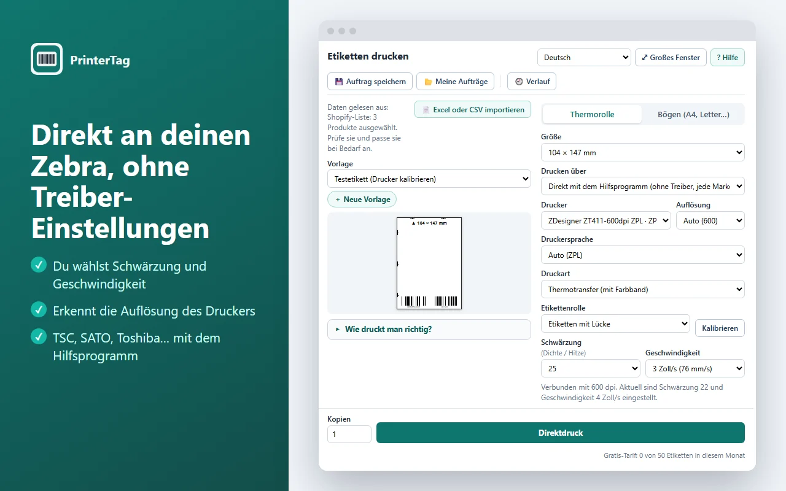786x491 pixels.
Task: Open the Deutsch language dropdown
Action: (584, 57)
